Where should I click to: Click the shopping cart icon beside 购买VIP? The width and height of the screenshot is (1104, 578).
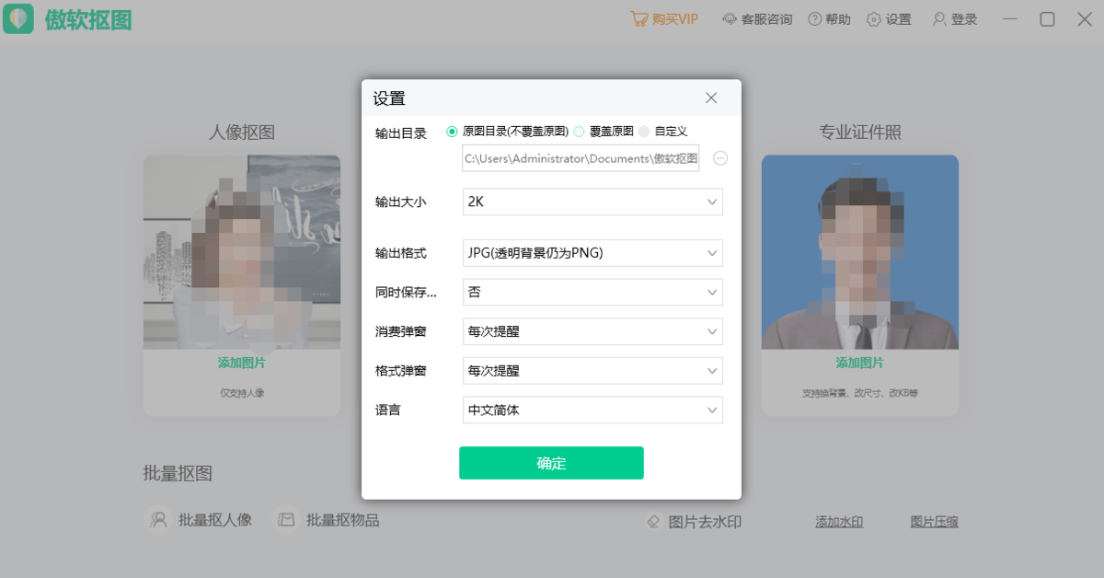click(x=638, y=18)
